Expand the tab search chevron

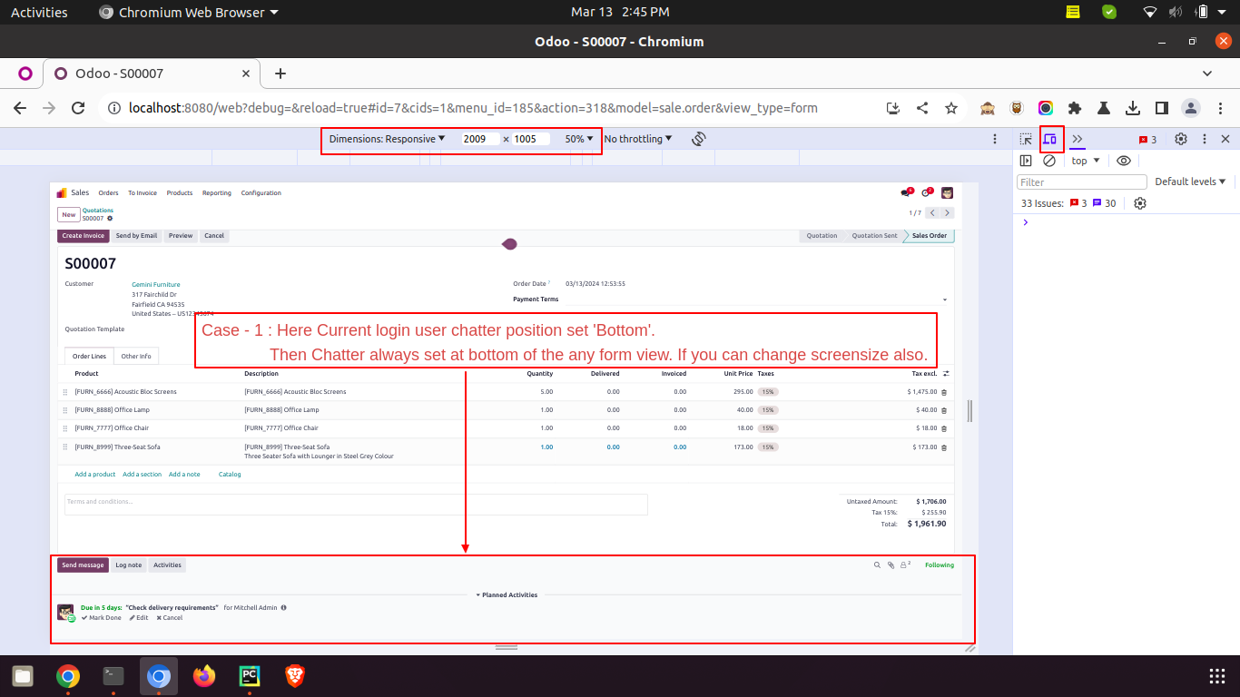click(x=1207, y=74)
